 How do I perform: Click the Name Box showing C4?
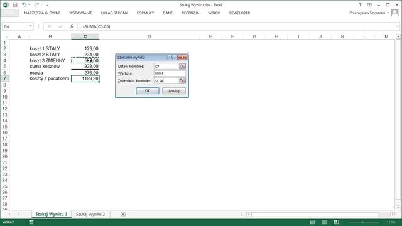click(15, 26)
